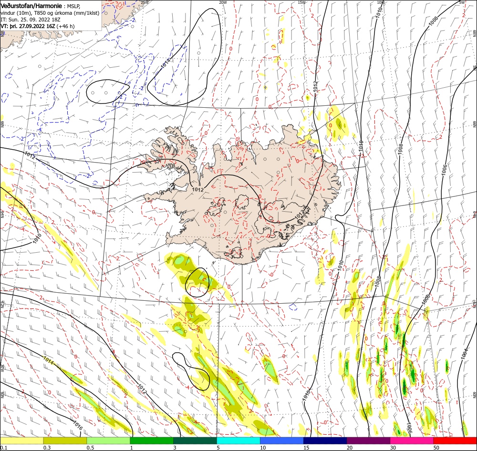Viewport: 477px width, 451px height.
Task: Select the 'IT: Sun. 25. 09. 2022 18Z' line
Action: 31,20
